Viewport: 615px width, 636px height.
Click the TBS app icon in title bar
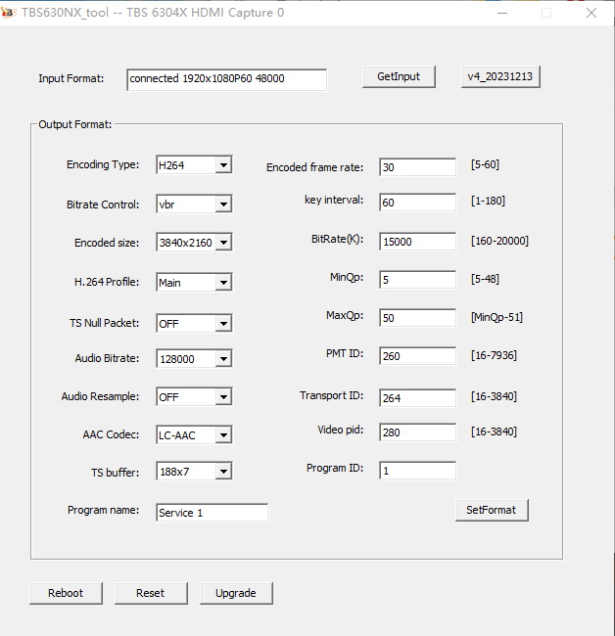[x=10, y=13]
